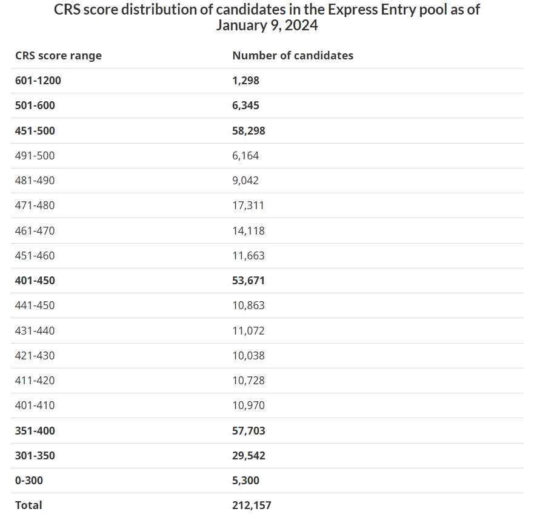Click the table title about Express Entry pool
Viewport: 537px width, 523px height.
267,18
